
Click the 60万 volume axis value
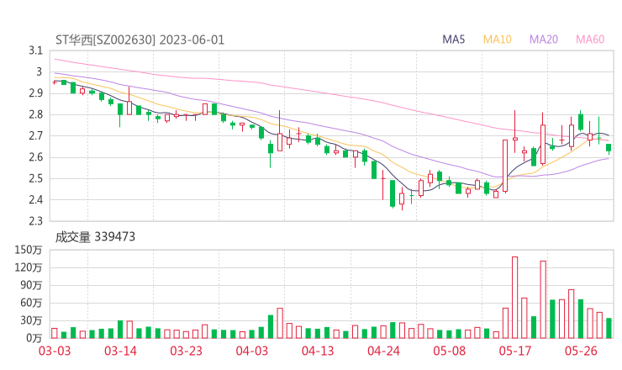31,303
